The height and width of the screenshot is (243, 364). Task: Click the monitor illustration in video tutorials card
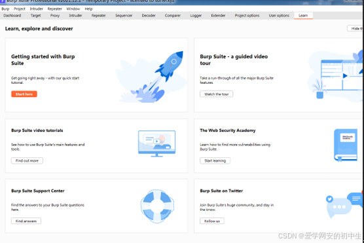click(x=156, y=143)
